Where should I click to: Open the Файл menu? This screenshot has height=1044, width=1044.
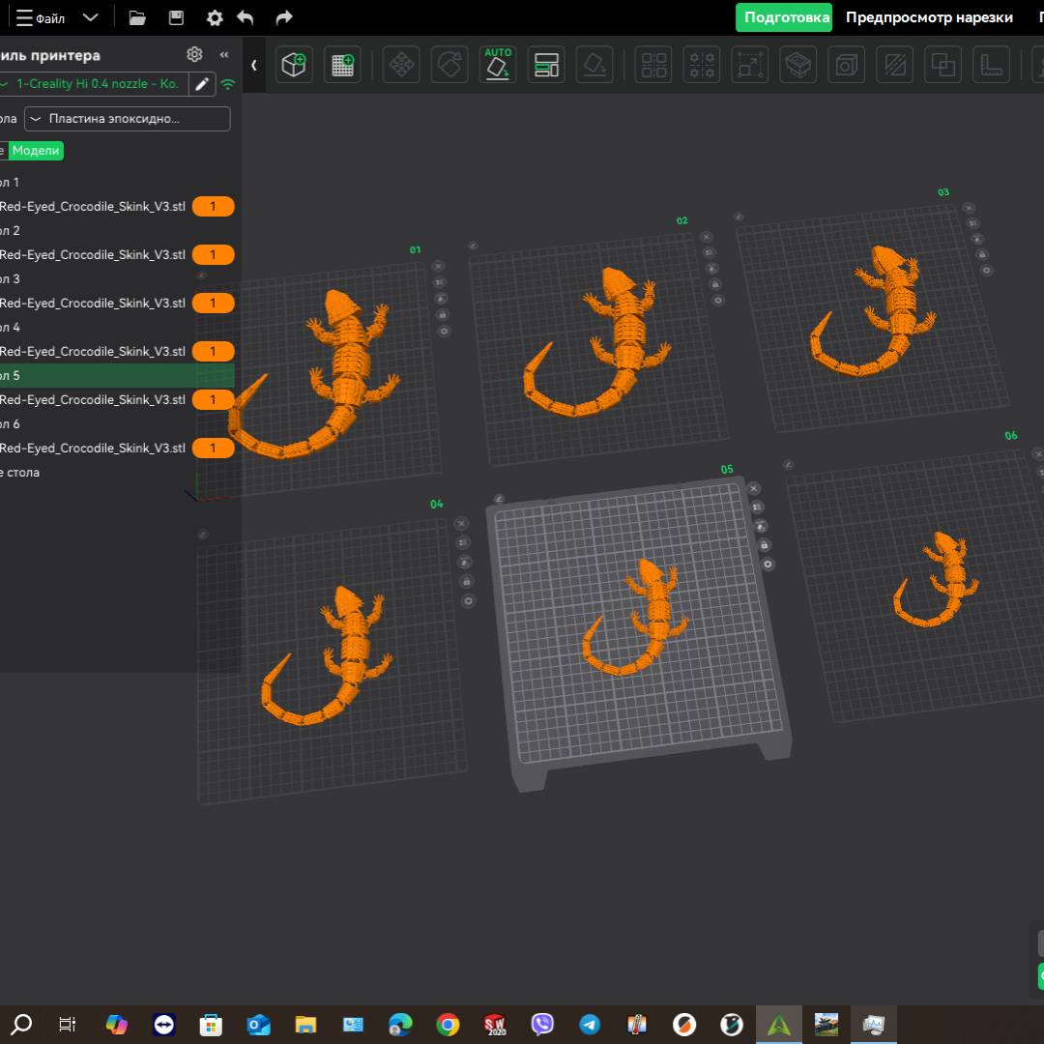42,17
